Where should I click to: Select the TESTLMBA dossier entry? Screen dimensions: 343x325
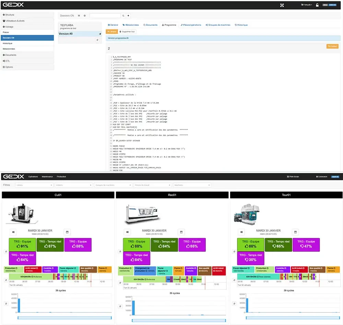(x=80, y=27)
